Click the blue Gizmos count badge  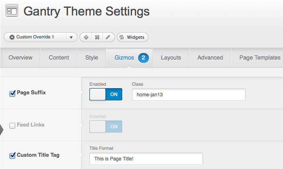(143, 58)
